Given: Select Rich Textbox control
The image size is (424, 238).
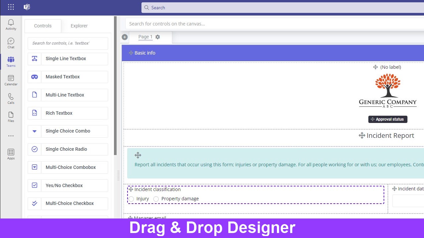Looking at the screenshot, I should 68,113.
